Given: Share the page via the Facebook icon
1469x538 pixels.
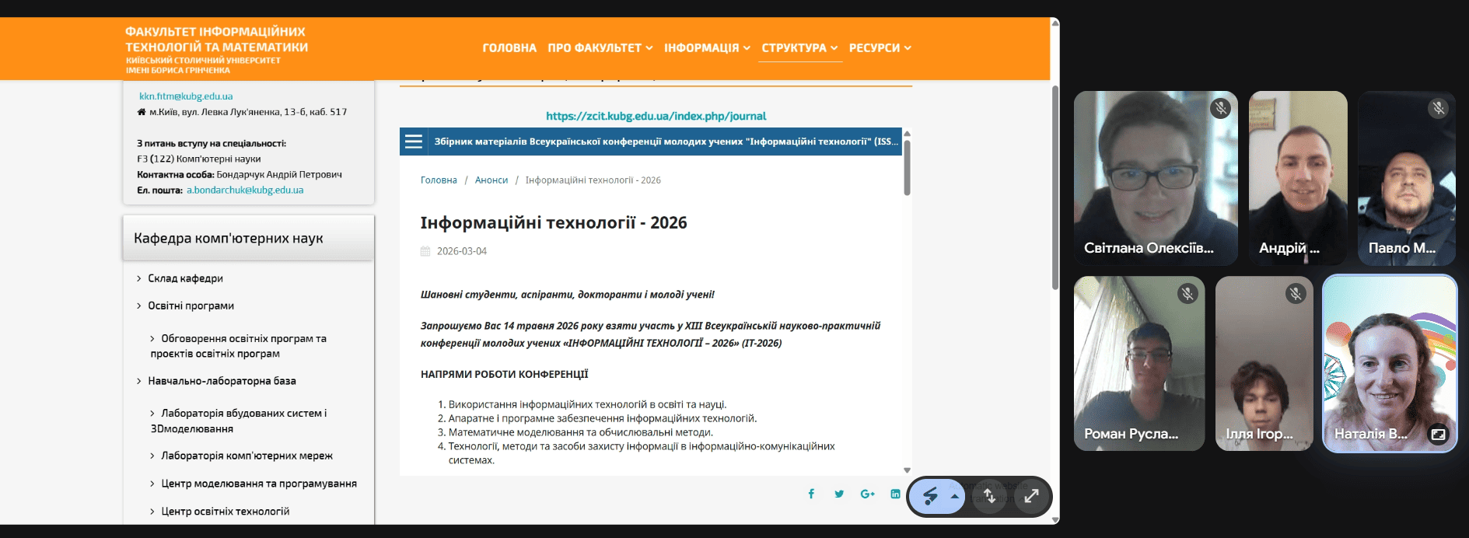Looking at the screenshot, I should (x=811, y=494).
